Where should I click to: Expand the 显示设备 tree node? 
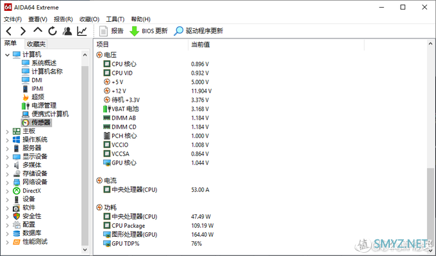[x=7, y=157]
